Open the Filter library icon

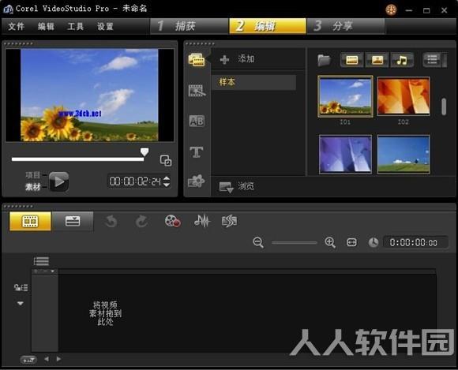click(x=197, y=181)
